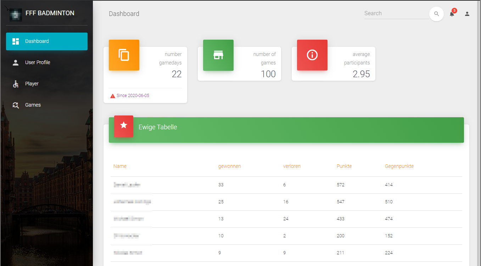Click the FFF BADMINTON title link
481x266 pixels.
[50, 13]
